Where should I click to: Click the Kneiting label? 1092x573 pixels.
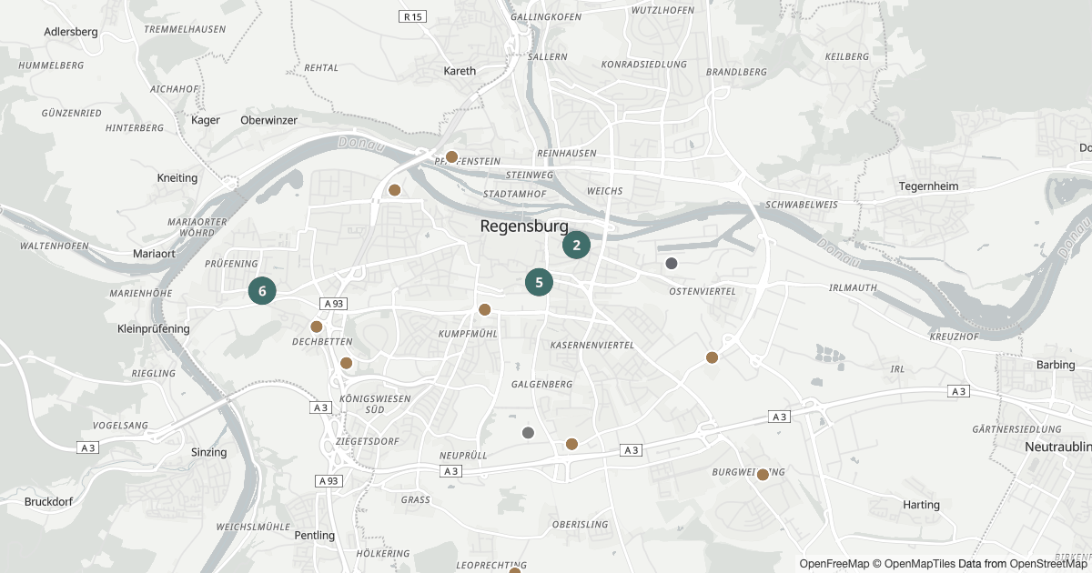tap(177, 177)
